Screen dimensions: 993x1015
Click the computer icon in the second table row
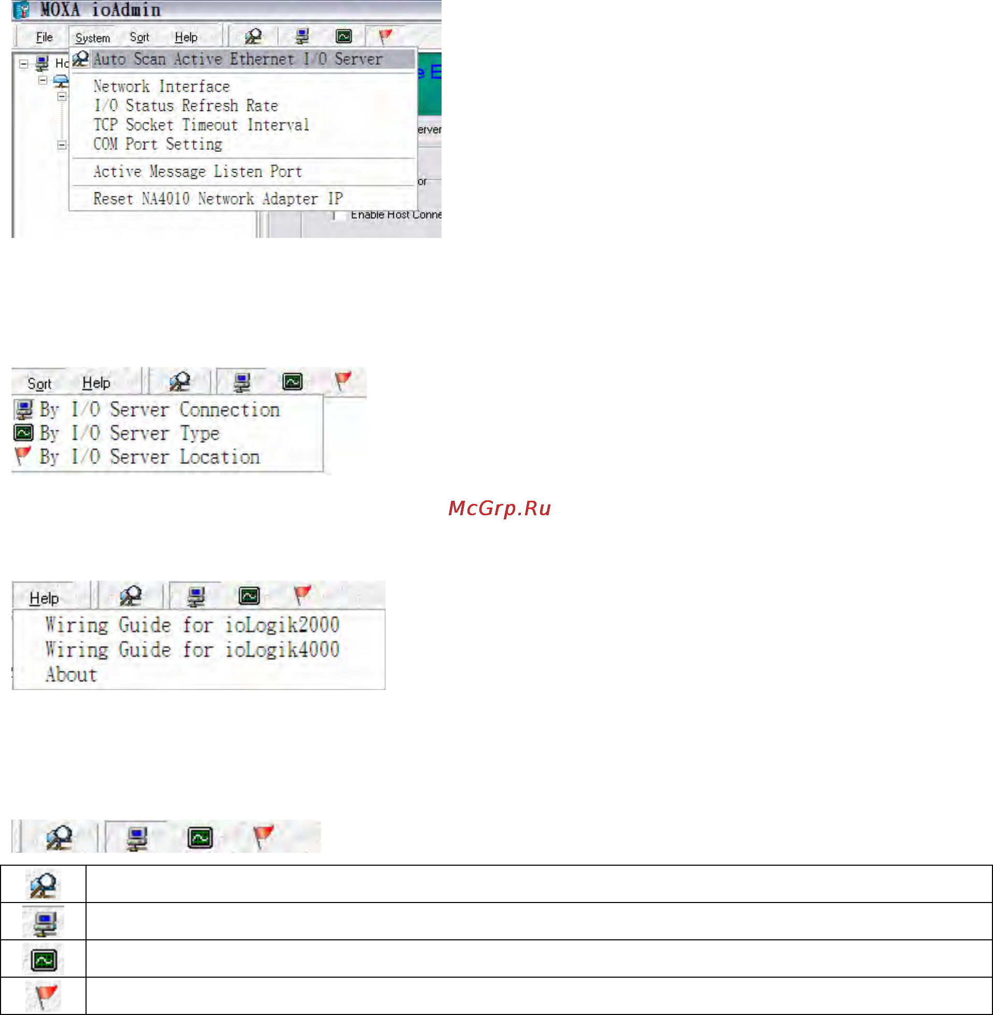click(45, 923)
